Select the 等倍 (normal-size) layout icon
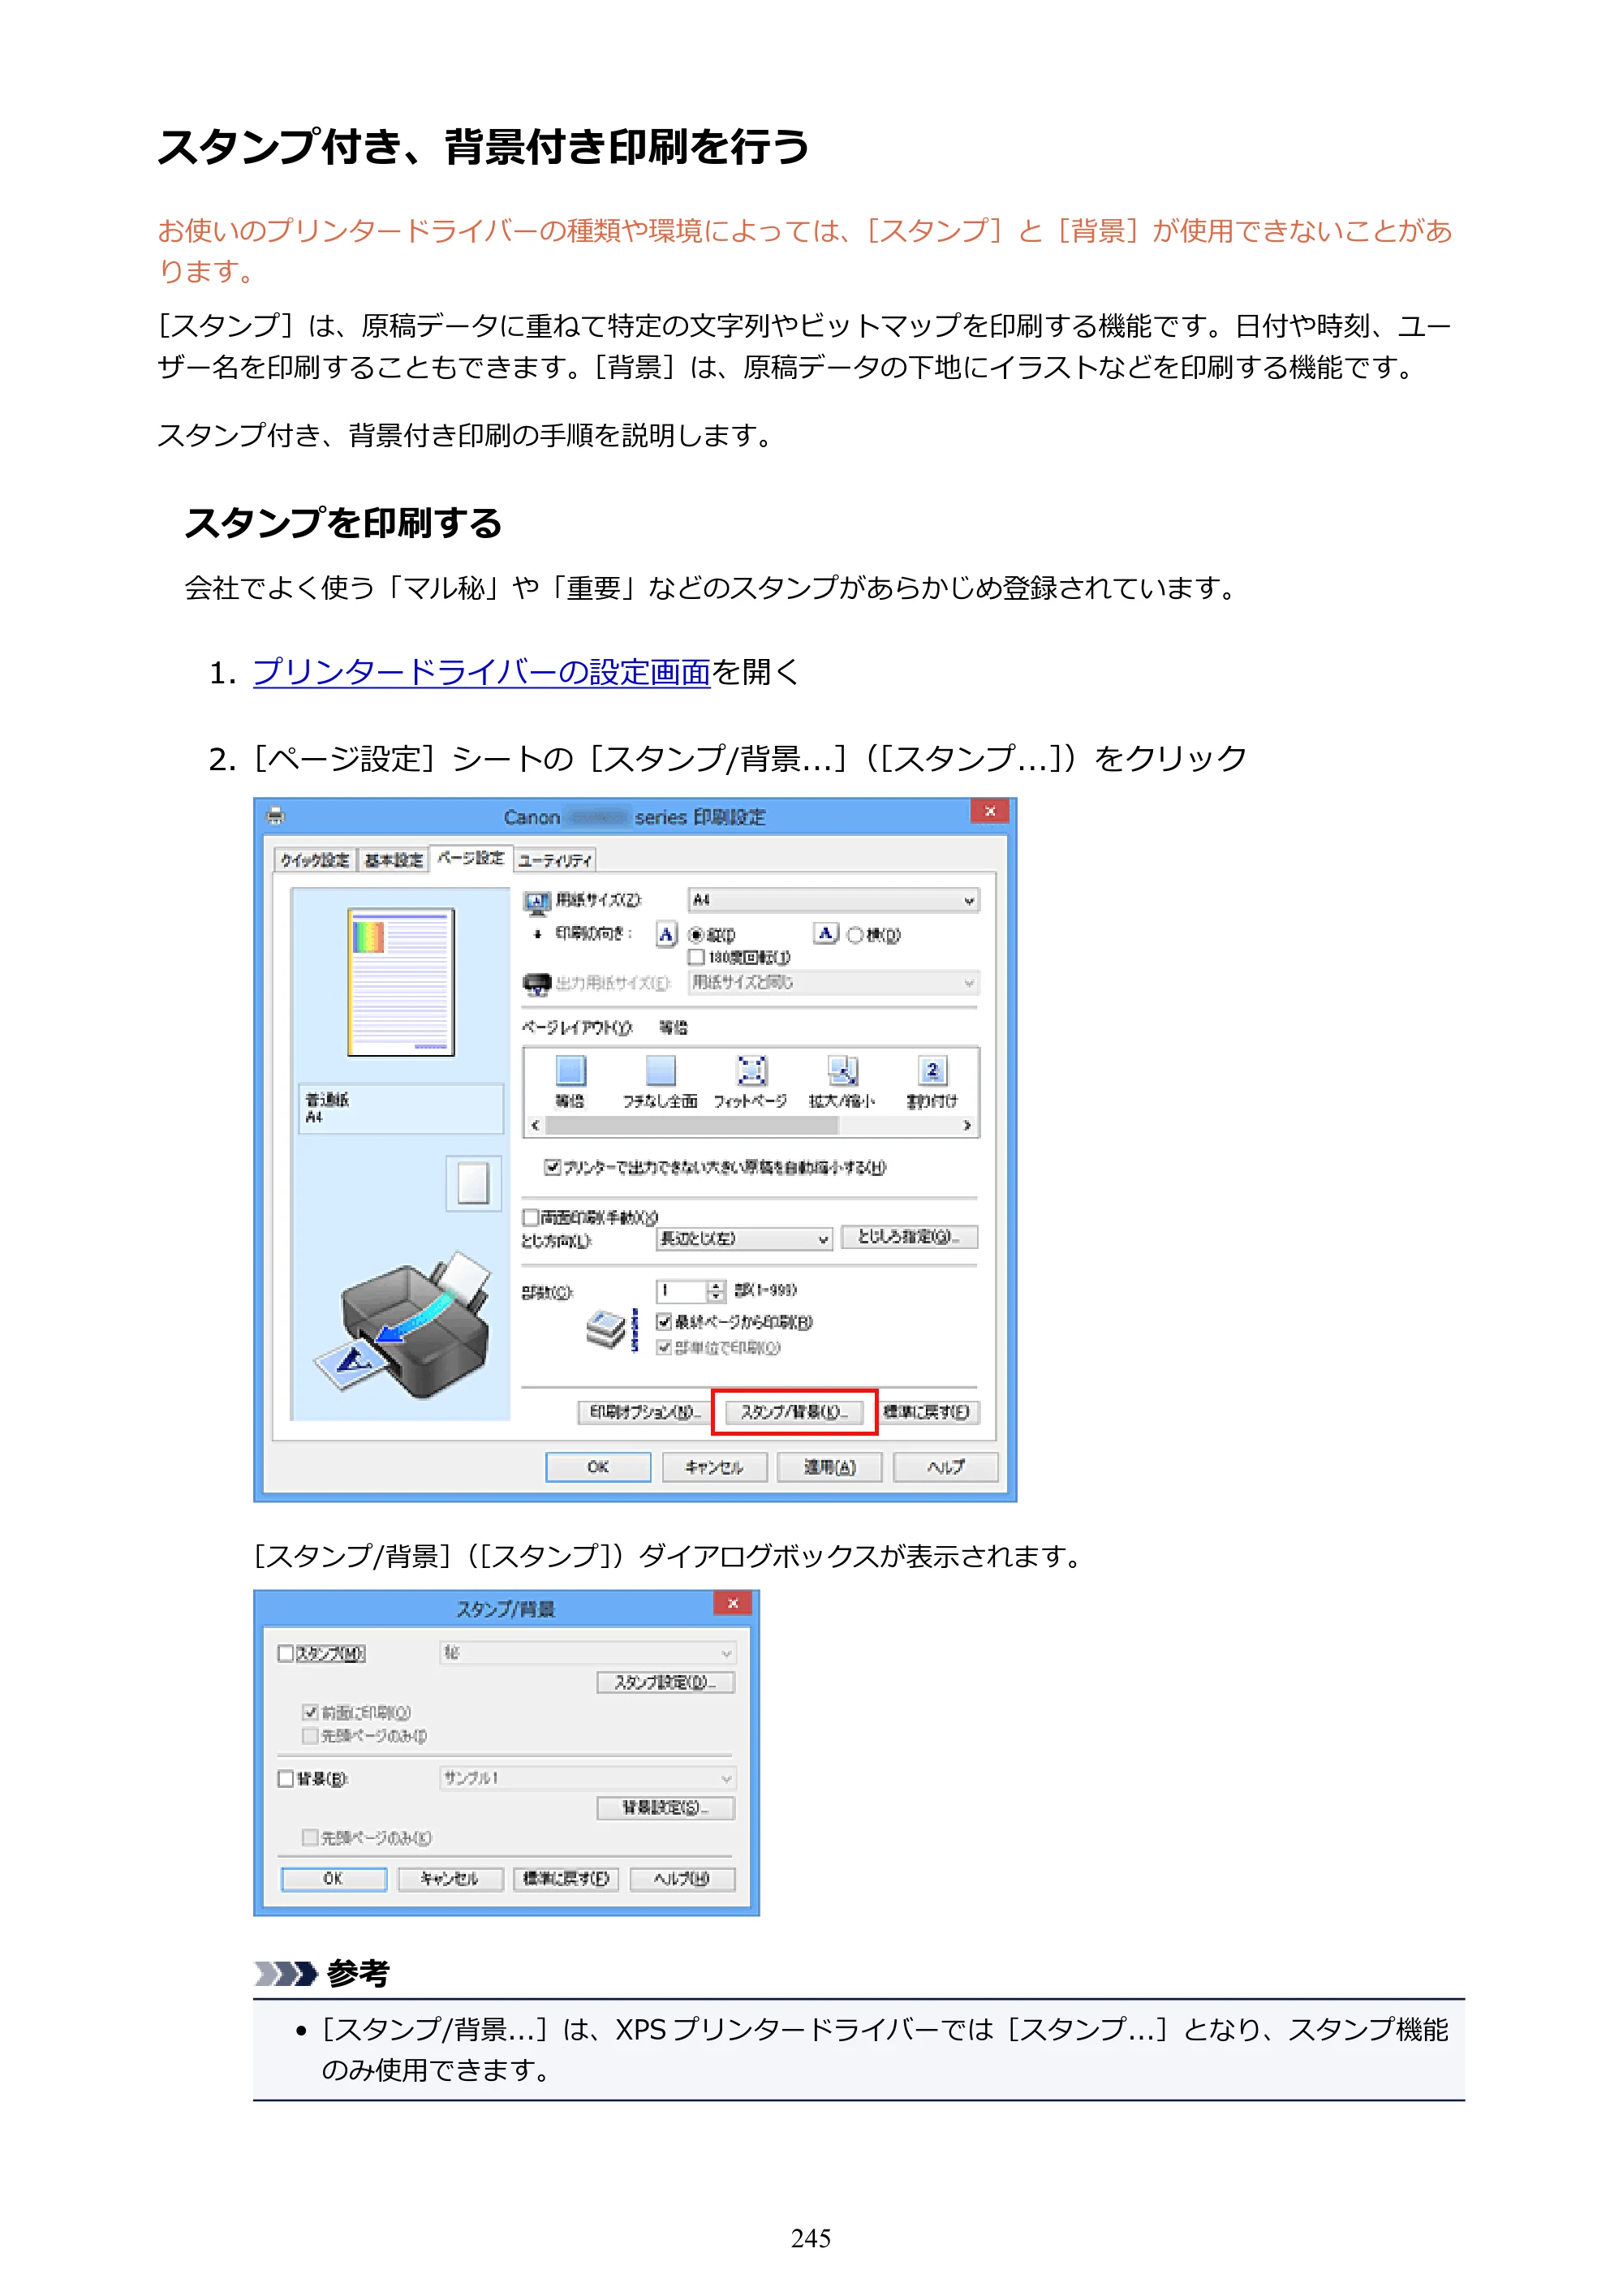Screen dimensions: 1623x2296 coord(570,1071)
